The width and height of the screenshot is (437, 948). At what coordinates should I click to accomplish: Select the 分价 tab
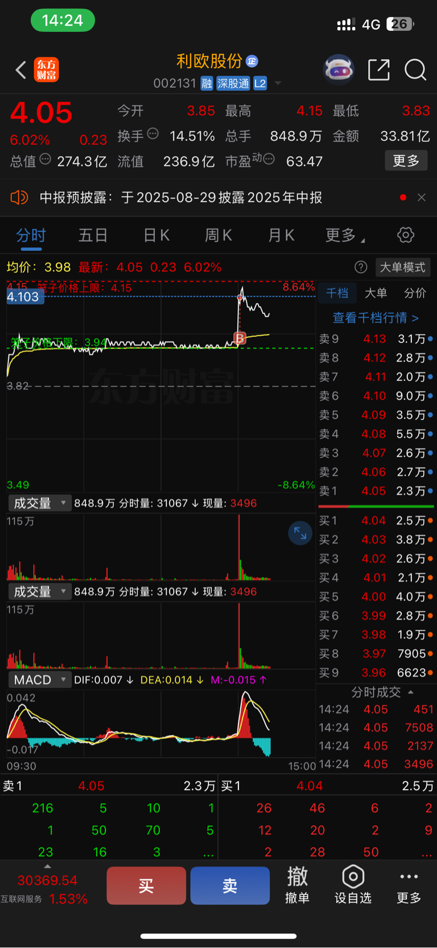pyautogui.click(x=415, y=293)
